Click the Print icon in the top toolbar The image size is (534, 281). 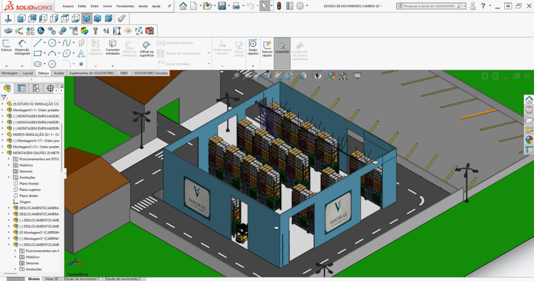236,6
